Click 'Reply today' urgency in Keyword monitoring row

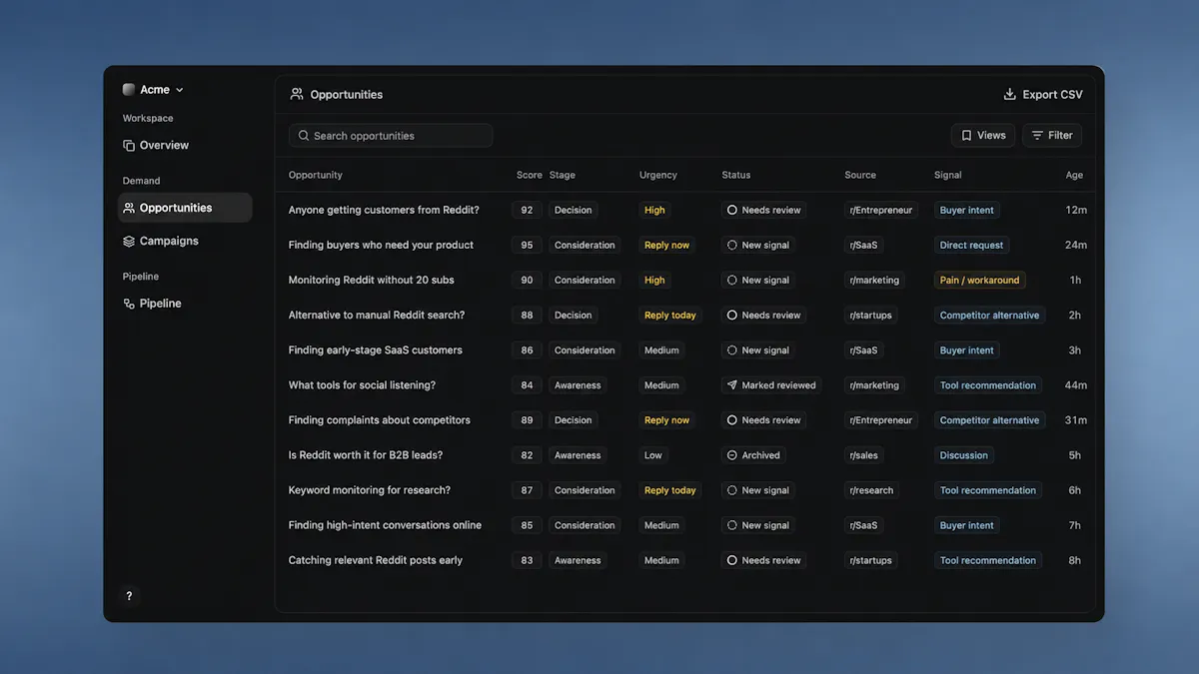coord(670,490)
